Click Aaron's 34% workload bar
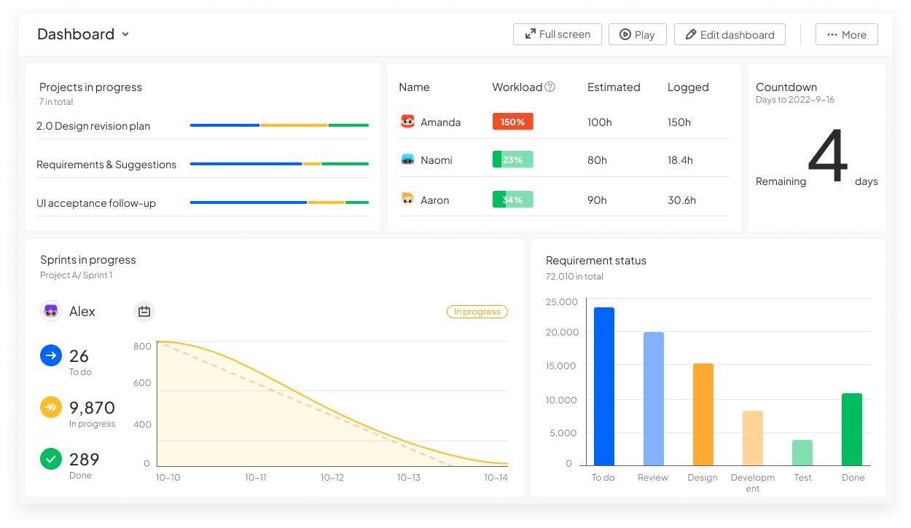Image resolution: width=911 pixels, height=528 pixels. coord(513,199)
